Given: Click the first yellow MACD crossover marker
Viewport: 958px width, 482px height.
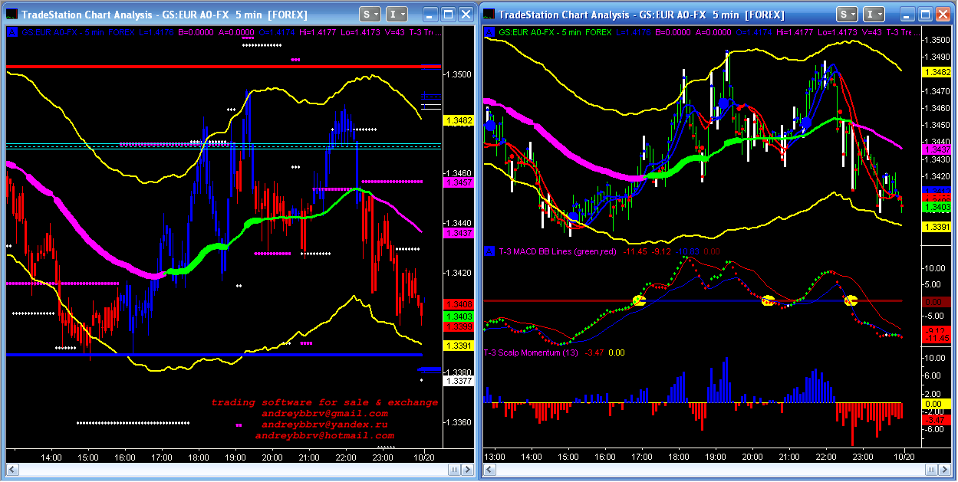Looking at the screenshot, I should click(x=638, y=300).
